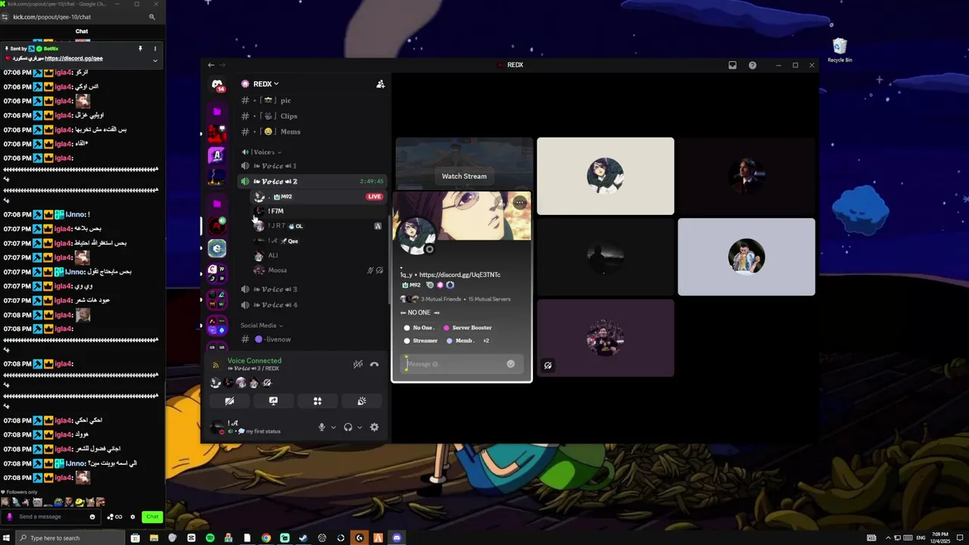Screen dimensions: 969x545
Task: Collapse the Voices category
Action: click(x=263, y=152)
